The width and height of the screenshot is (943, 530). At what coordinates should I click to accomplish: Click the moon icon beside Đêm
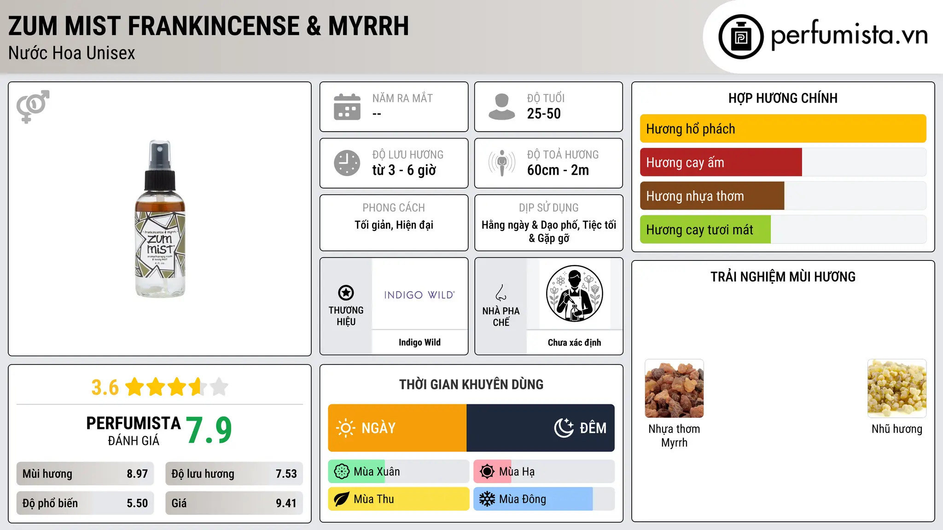[x=564, y=428]
